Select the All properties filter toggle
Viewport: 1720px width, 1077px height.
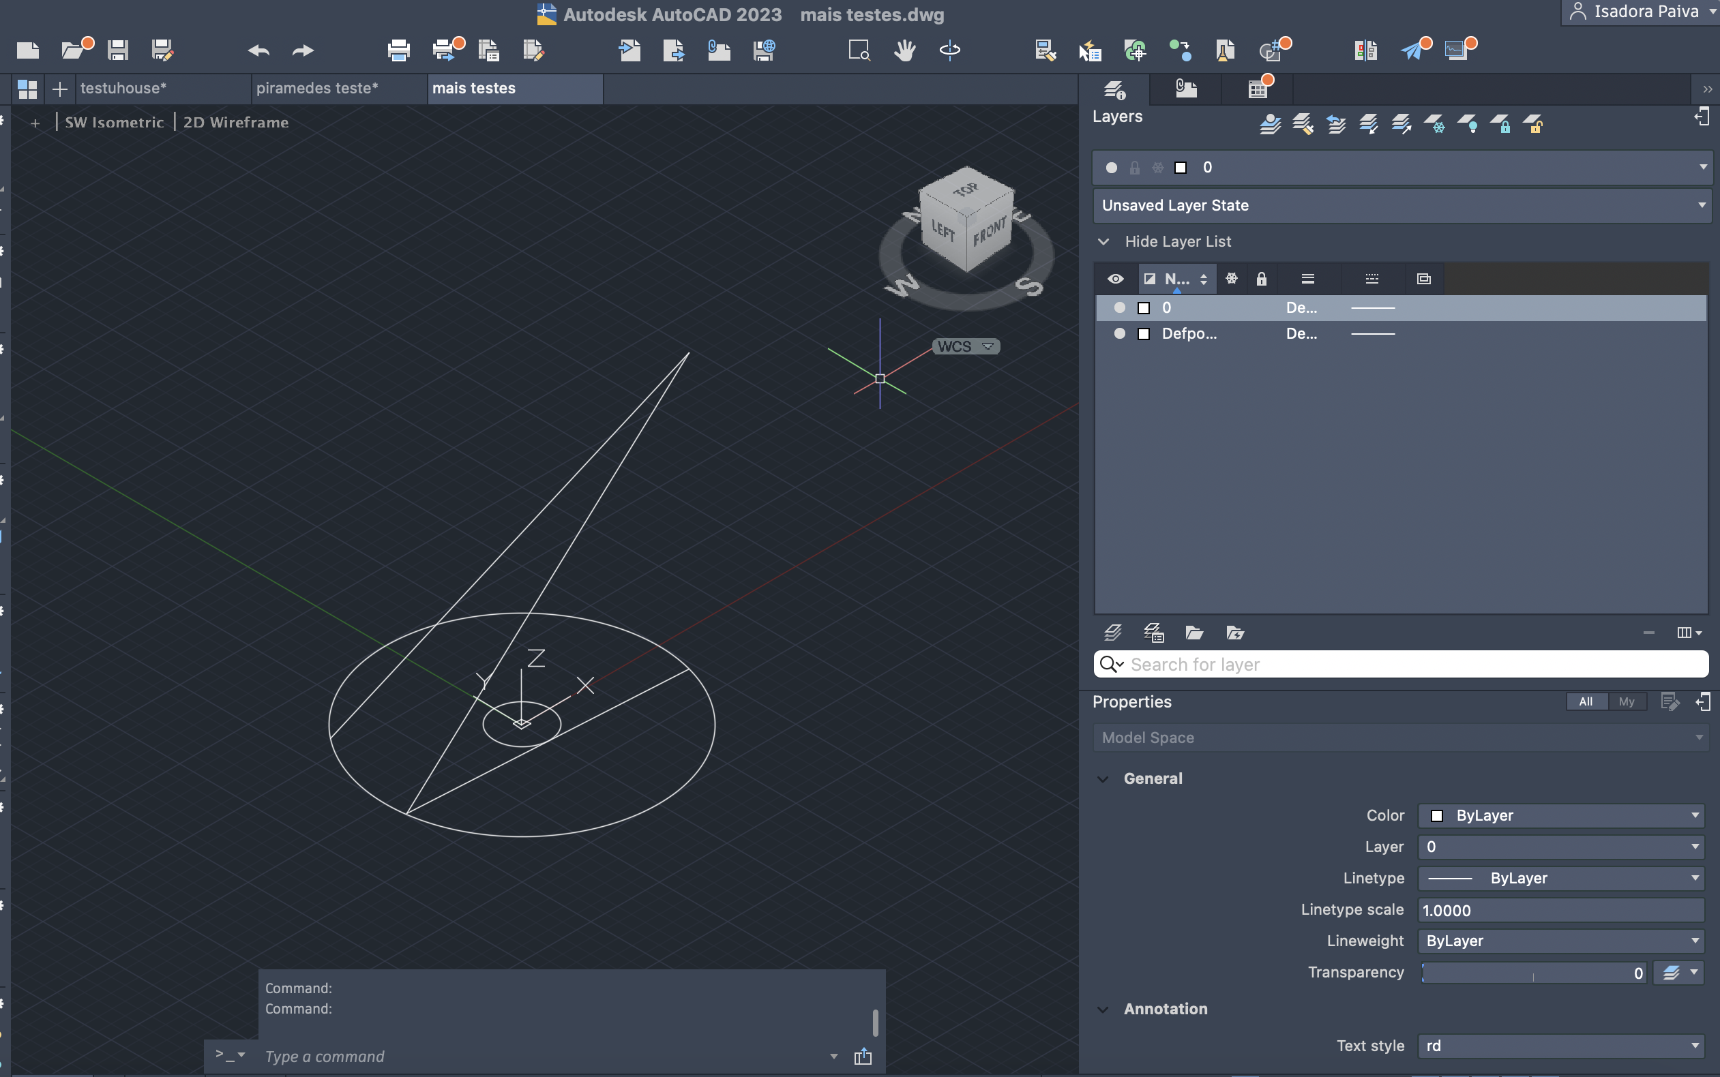click(1586, 701)
